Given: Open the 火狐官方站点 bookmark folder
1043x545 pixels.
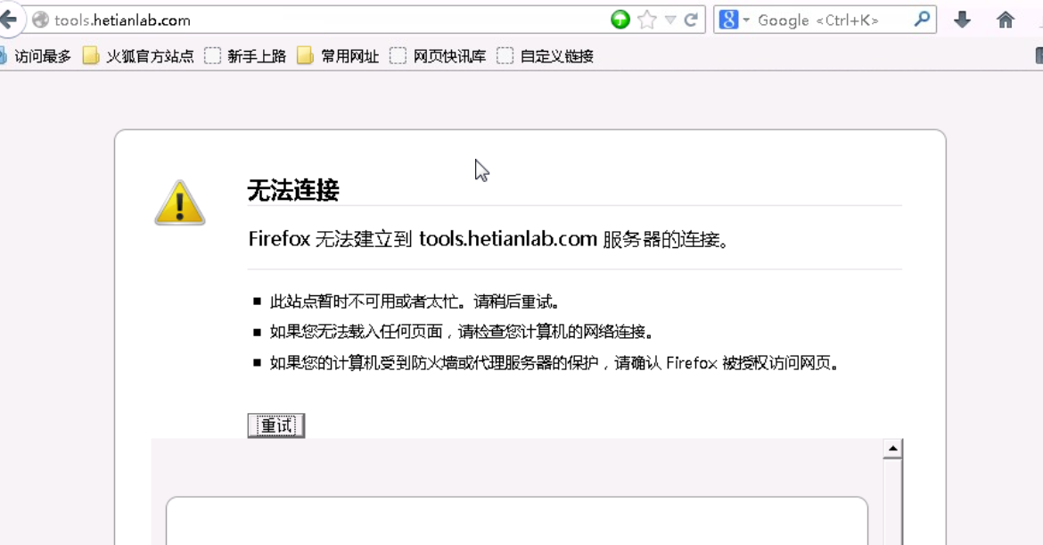Looking at the screenshot, I should (138, 56).
